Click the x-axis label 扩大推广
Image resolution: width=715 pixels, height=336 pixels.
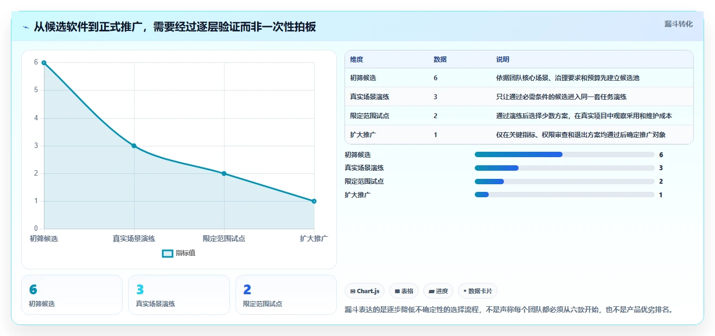tap(314, 238)
